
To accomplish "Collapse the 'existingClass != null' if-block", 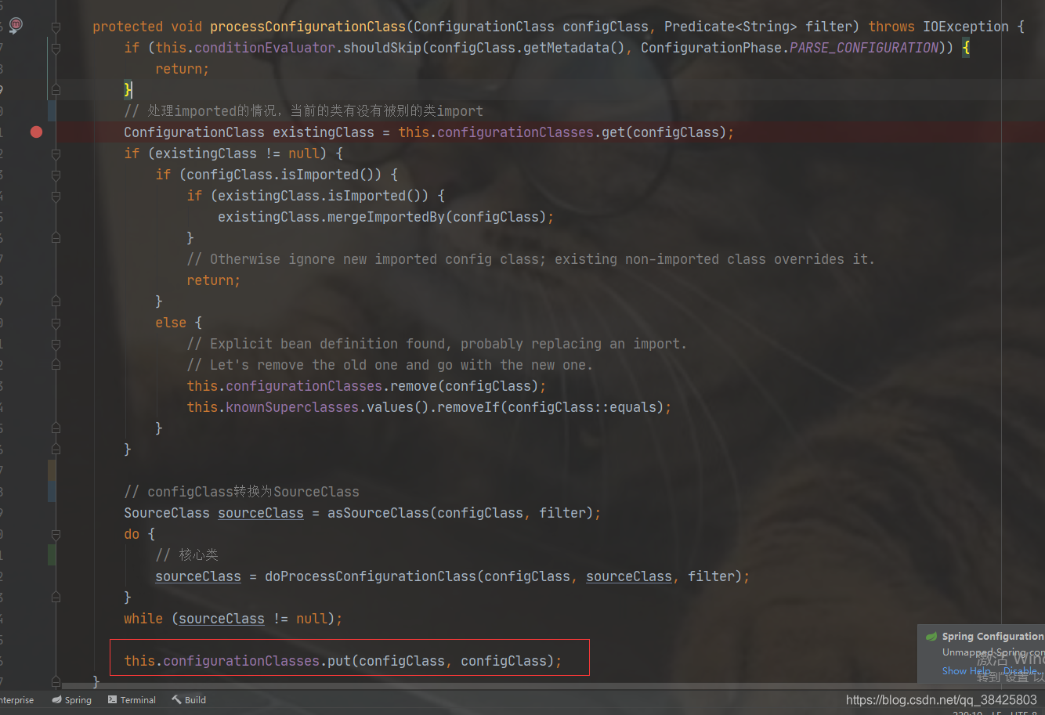I will [56, 153].
